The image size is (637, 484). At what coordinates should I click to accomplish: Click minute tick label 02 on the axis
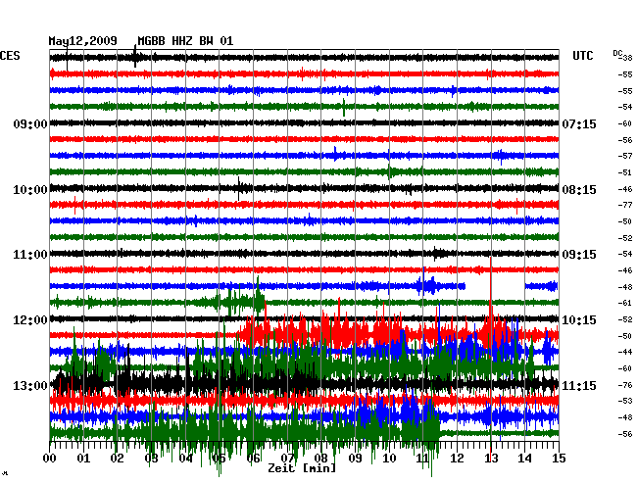pos(117,459)
